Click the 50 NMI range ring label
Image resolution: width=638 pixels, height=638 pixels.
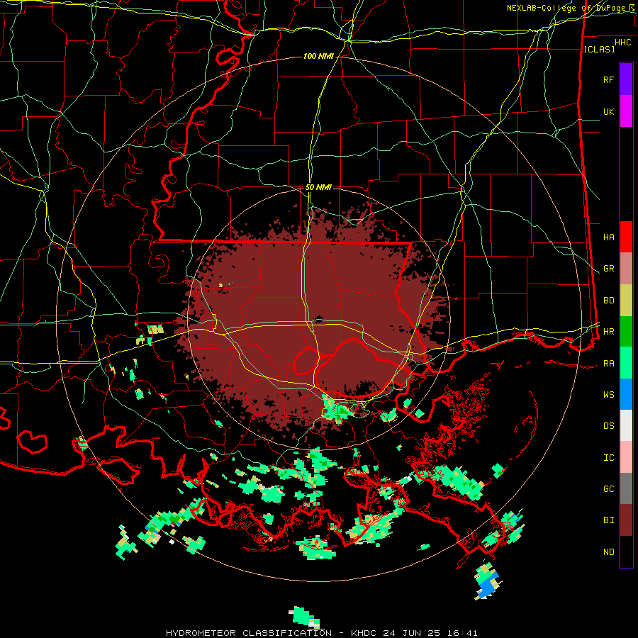click(318, 187)
